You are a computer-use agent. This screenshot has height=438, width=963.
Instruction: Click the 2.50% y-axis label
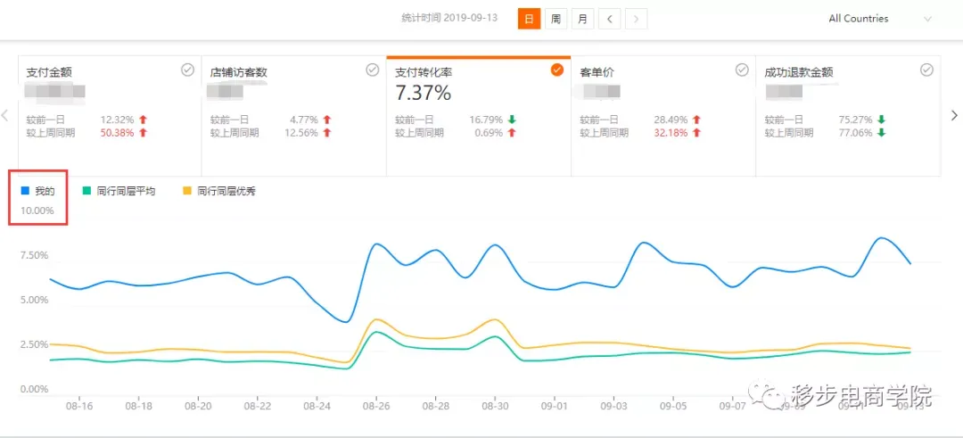[35, 344]
